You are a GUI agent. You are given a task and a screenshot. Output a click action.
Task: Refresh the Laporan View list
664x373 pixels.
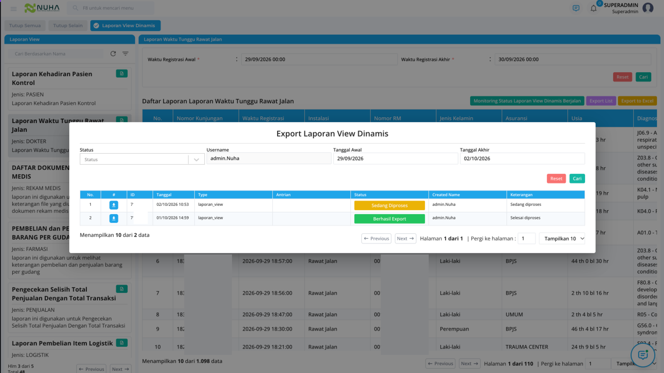point(113,53)
